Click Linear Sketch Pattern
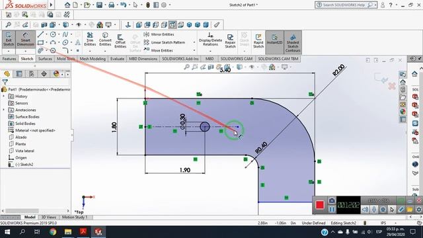Screen dimensions: 423x238 165,42
